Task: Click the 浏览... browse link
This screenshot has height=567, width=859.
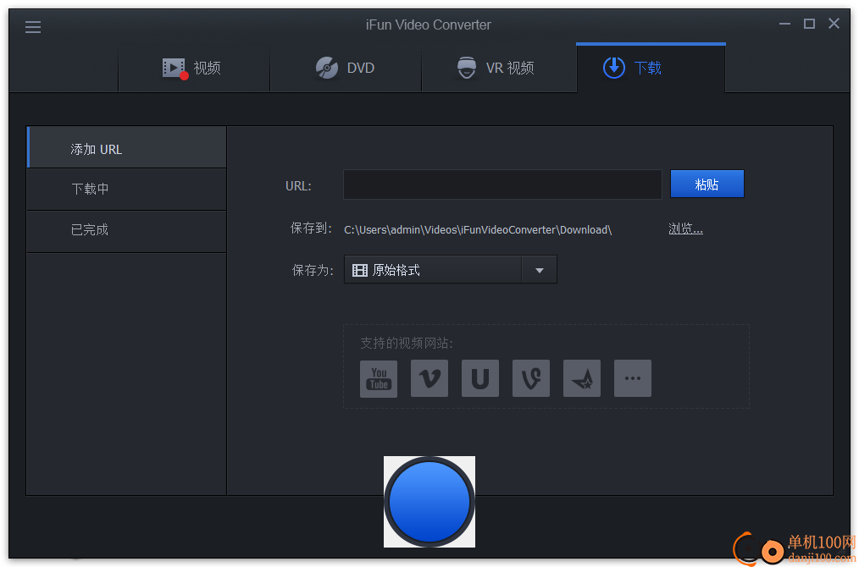Action: [x=685, y=228]
